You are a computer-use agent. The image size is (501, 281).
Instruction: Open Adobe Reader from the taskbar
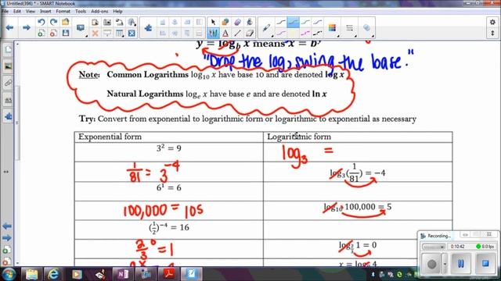pyautogui.click(x=169, y=274)
